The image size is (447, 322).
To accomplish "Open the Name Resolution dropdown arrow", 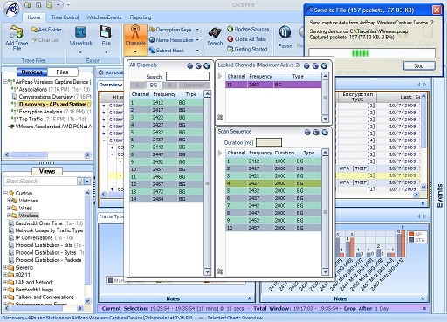I will [197, 40].
